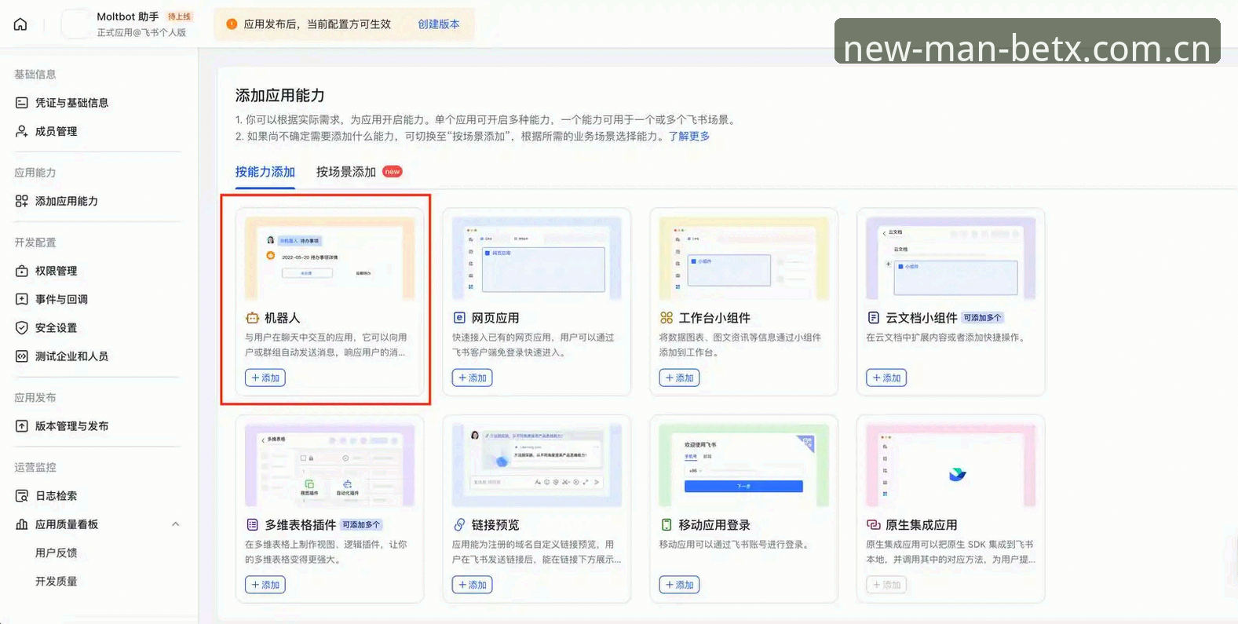Viewport: 1238px width, 624px height.
Task: Click the 工作台小组件 icon
Action: point(666,318)
